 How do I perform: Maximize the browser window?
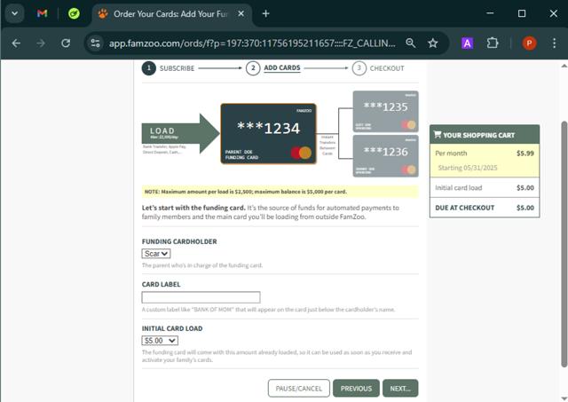(522, 13)
